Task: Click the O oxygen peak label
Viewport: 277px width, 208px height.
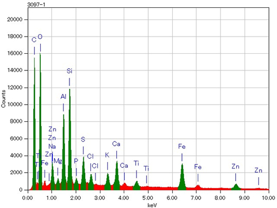Action: click(40, 37)
